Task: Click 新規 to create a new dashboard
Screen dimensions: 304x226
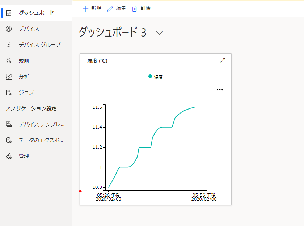Action: point(92,8)
